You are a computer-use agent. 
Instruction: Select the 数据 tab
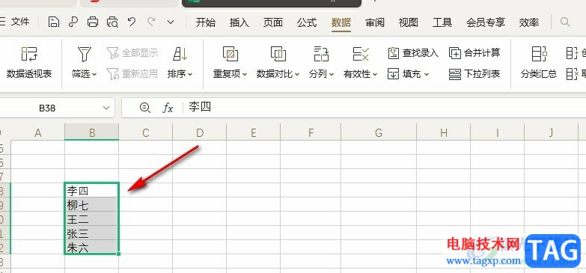[x=341, y=22]
